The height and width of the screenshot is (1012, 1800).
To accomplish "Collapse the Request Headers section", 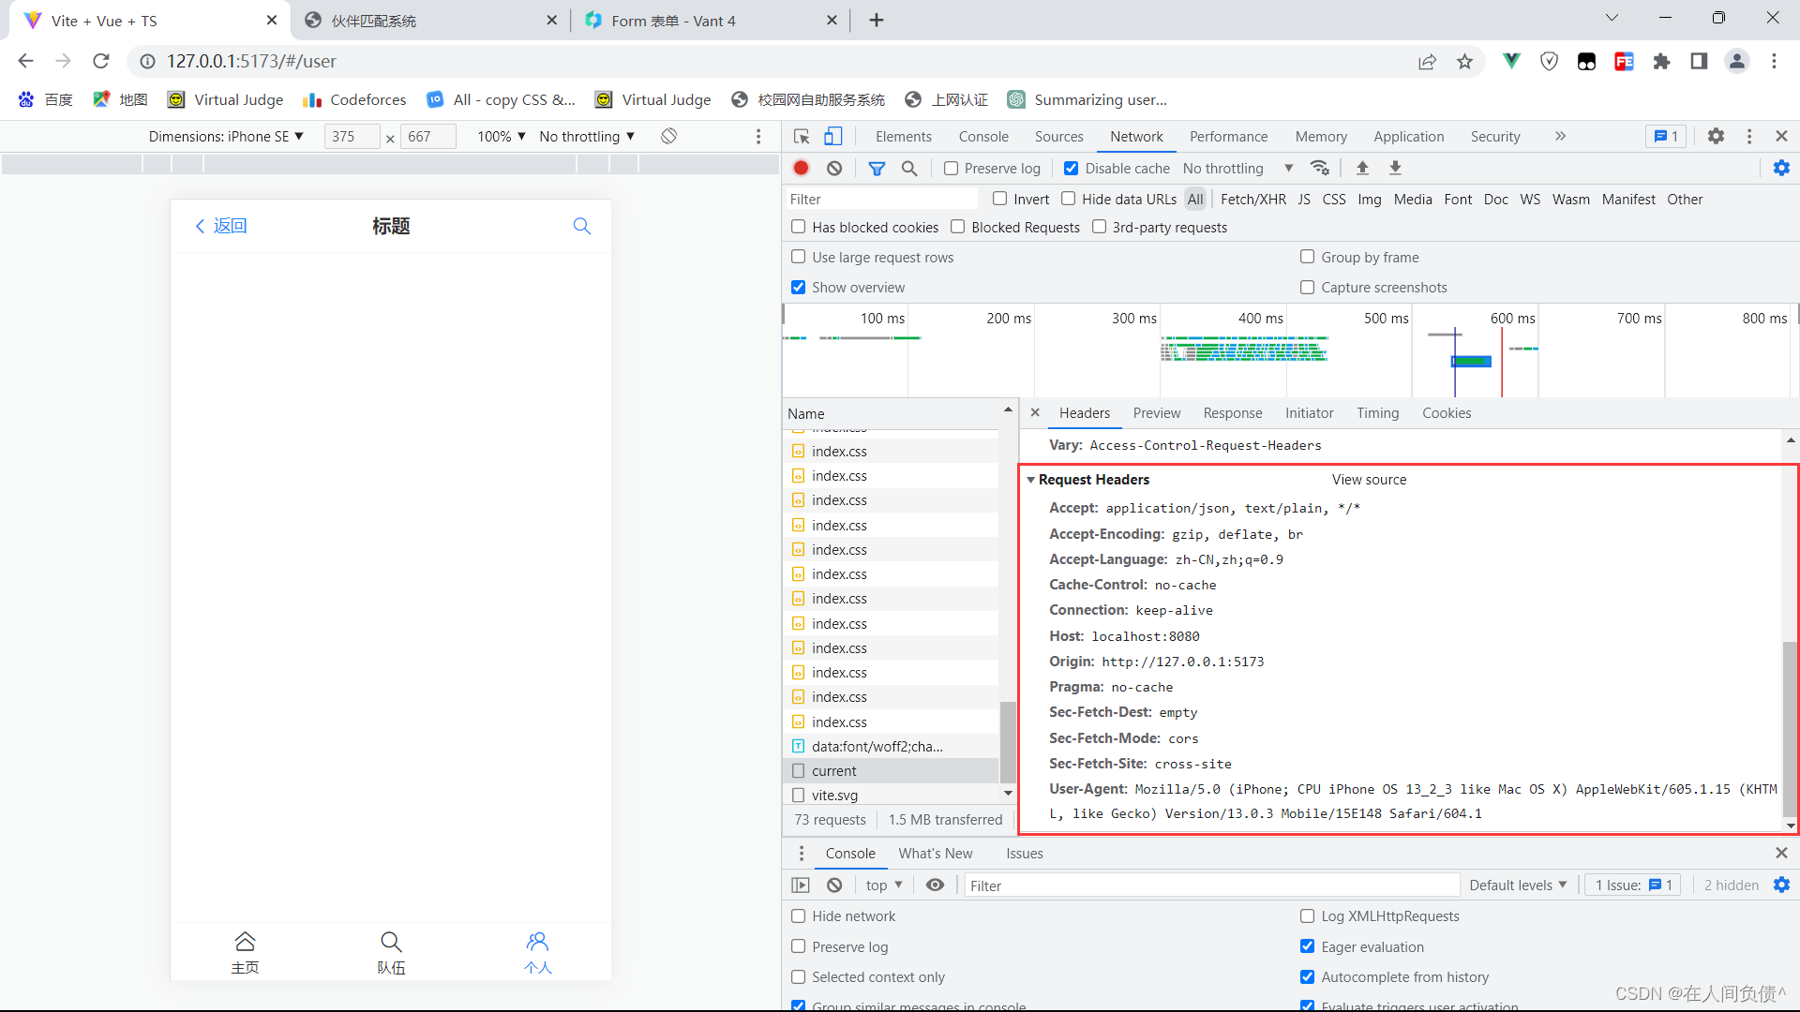I will [x=1031, y=479].
